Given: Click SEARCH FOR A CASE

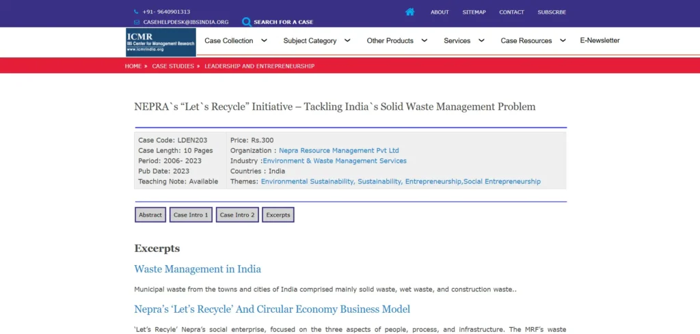Looking at the screenshot, I should pyautogui.click(x=284, y=22).
